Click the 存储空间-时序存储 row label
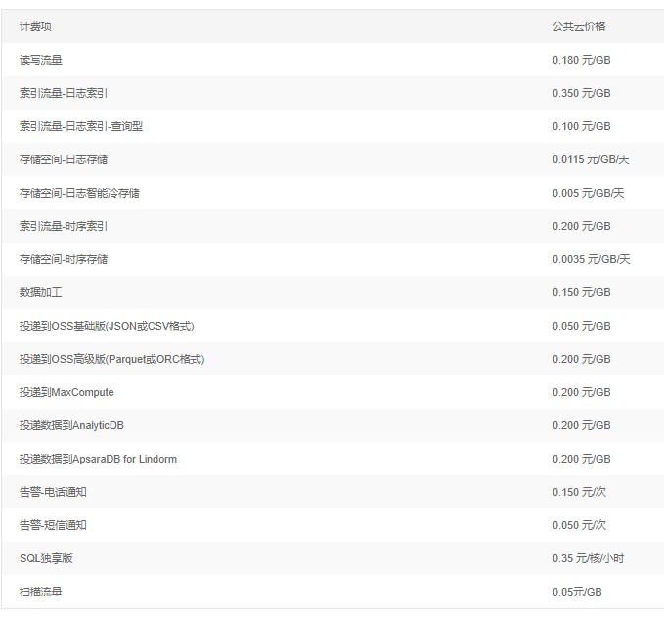Screen dimensions: 664x618 [x=64, y=259]
